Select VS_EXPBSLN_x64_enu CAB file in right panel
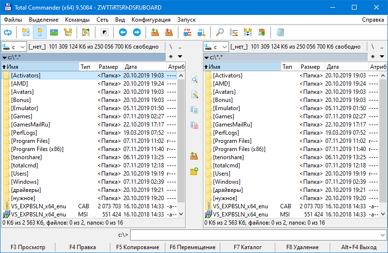388x253 pixels. coord(292,206)
